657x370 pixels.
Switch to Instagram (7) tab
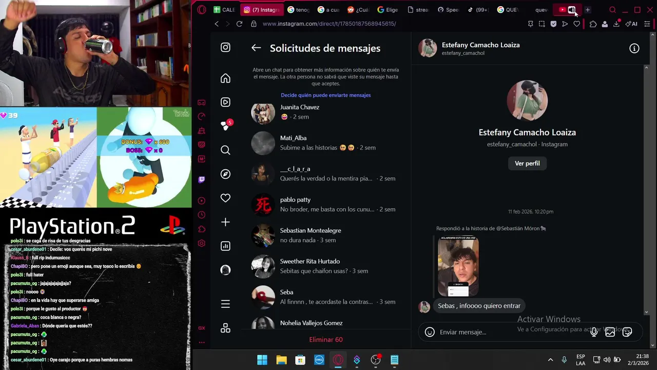262,10
